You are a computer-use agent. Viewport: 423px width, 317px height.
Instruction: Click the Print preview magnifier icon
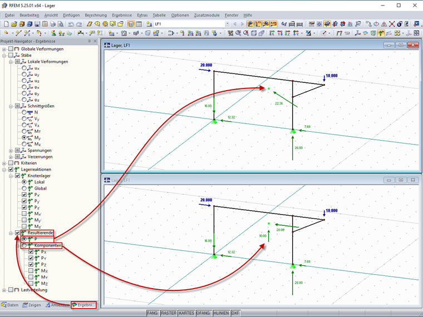pos(61,24)
